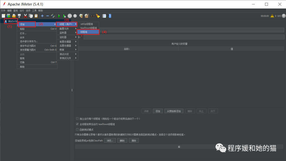Viewport: 286px width, 161px height.
Task: Choose 打开... in the context menu
Action: click(x=37, y=33)
